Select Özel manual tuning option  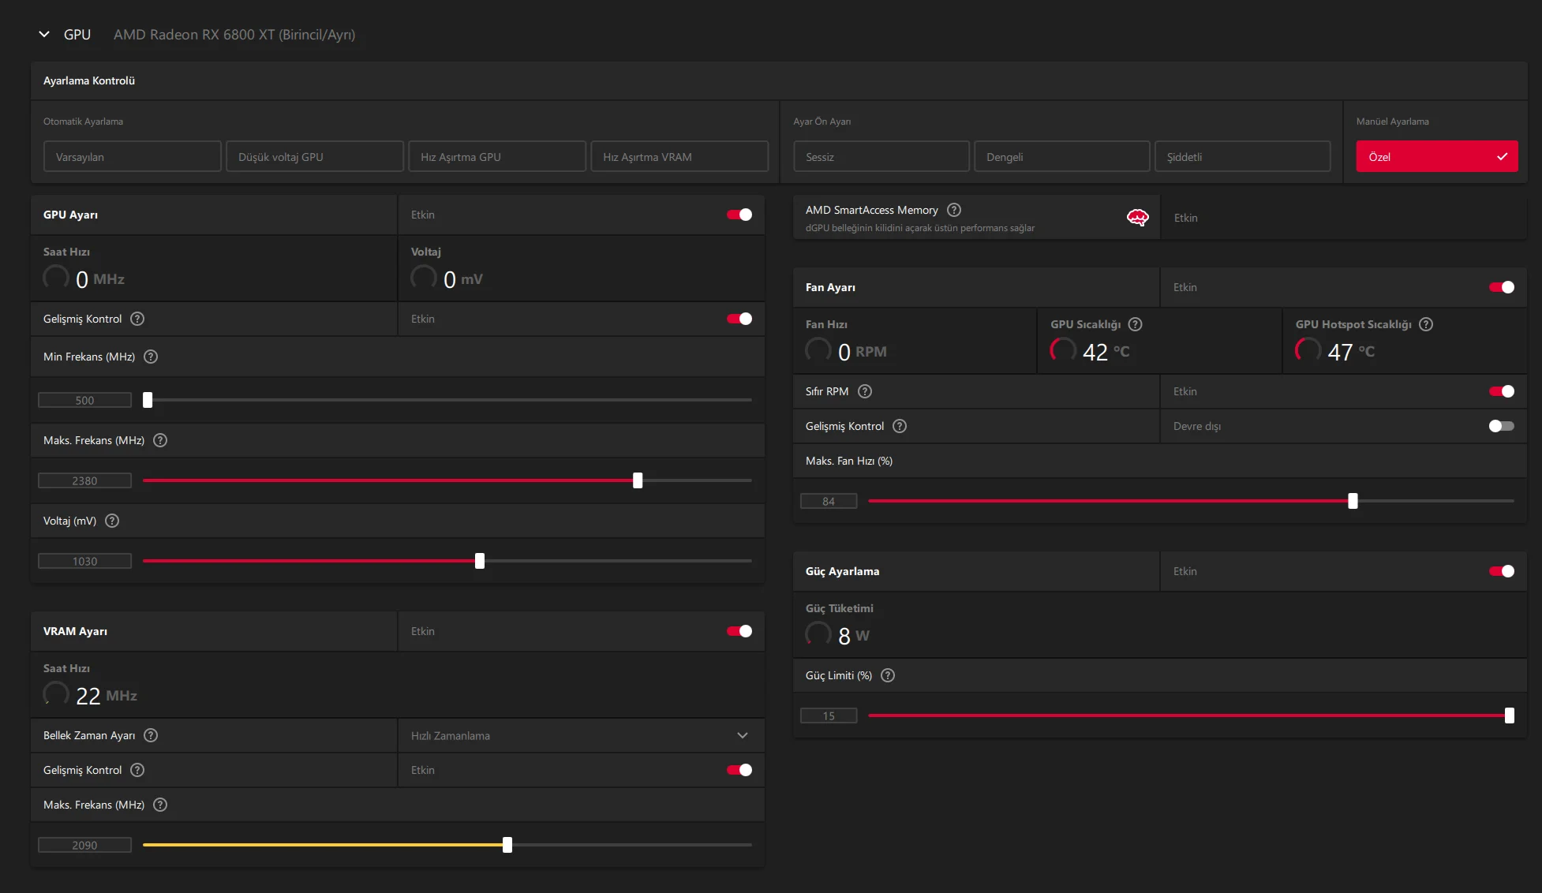click(1436, 157)
